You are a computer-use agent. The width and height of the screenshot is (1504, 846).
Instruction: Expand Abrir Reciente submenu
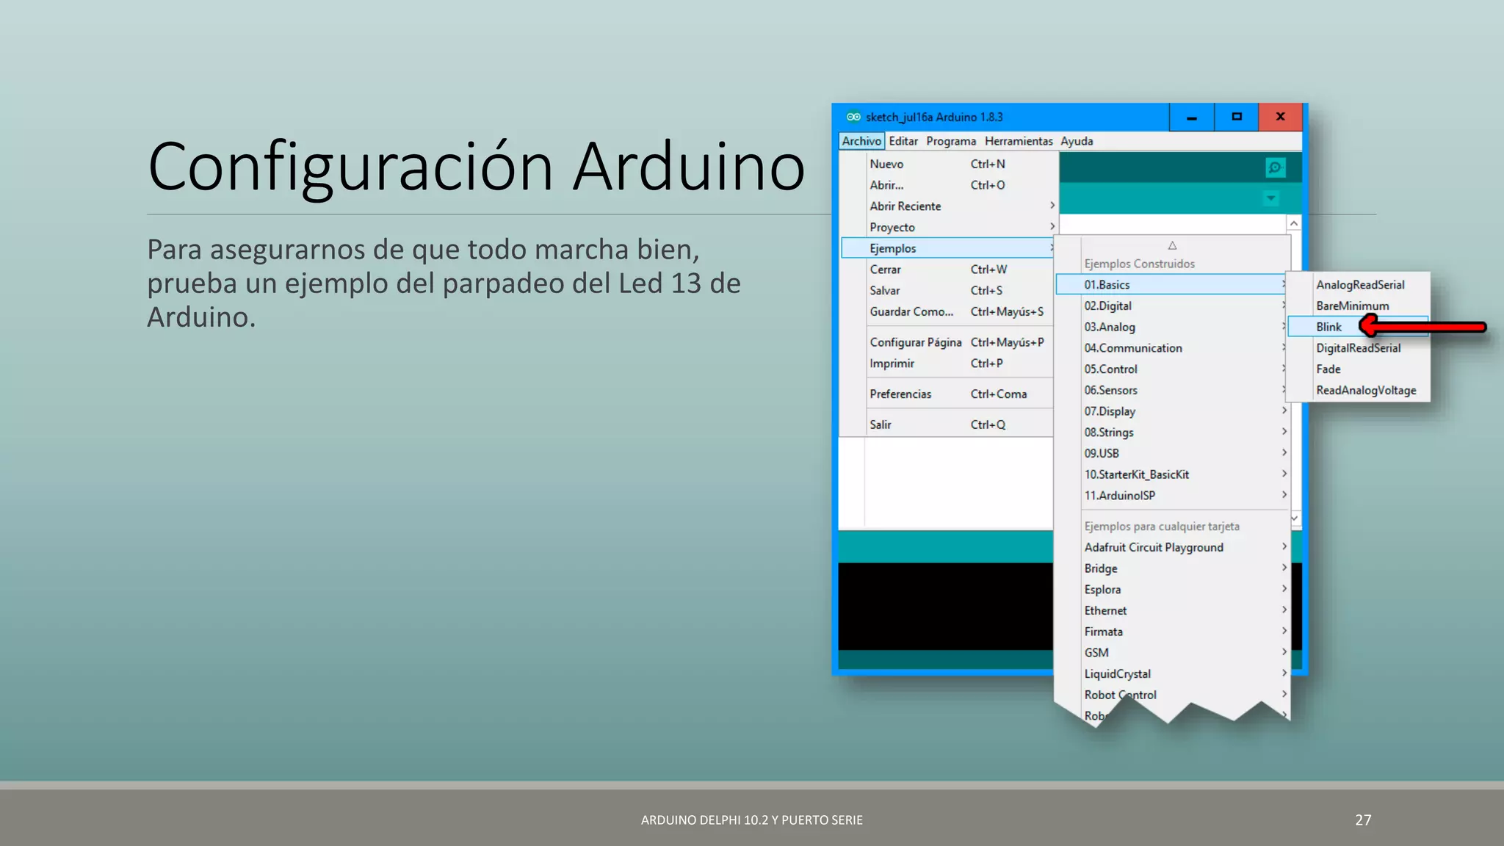947,206
